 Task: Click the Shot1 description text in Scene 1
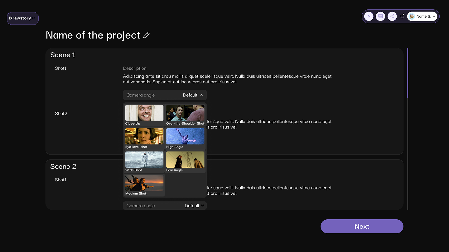(x=227, y=79)
